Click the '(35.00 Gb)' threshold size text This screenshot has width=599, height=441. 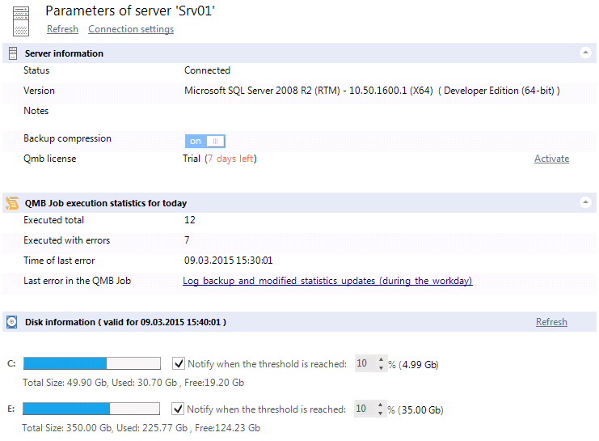(x=420, y=409)
